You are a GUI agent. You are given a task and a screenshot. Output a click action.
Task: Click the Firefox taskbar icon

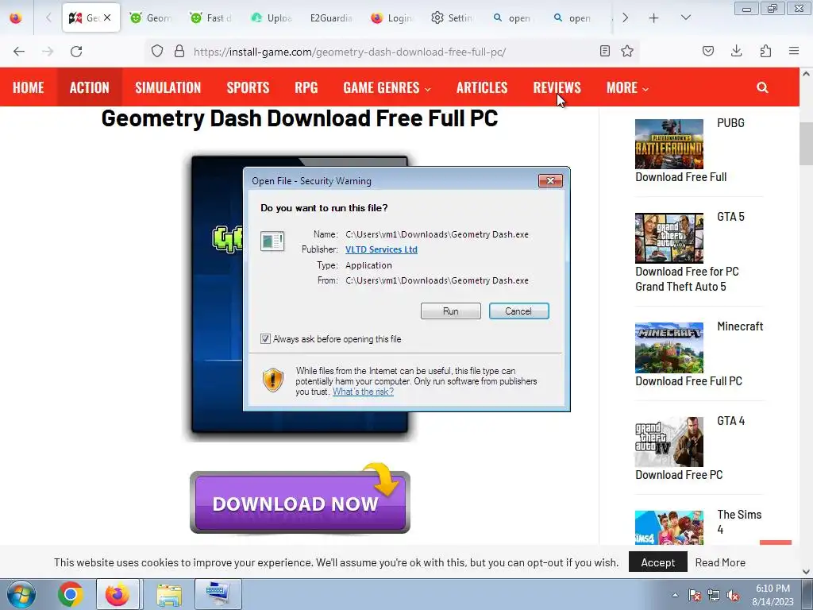(118, 594)
